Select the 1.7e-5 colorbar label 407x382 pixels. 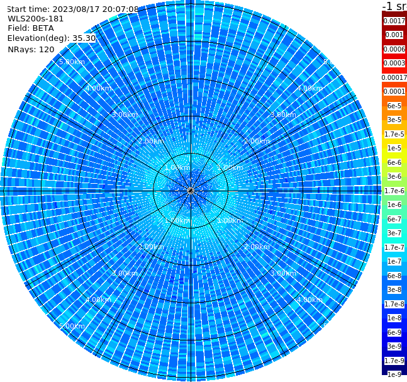(x=394, y=134)
